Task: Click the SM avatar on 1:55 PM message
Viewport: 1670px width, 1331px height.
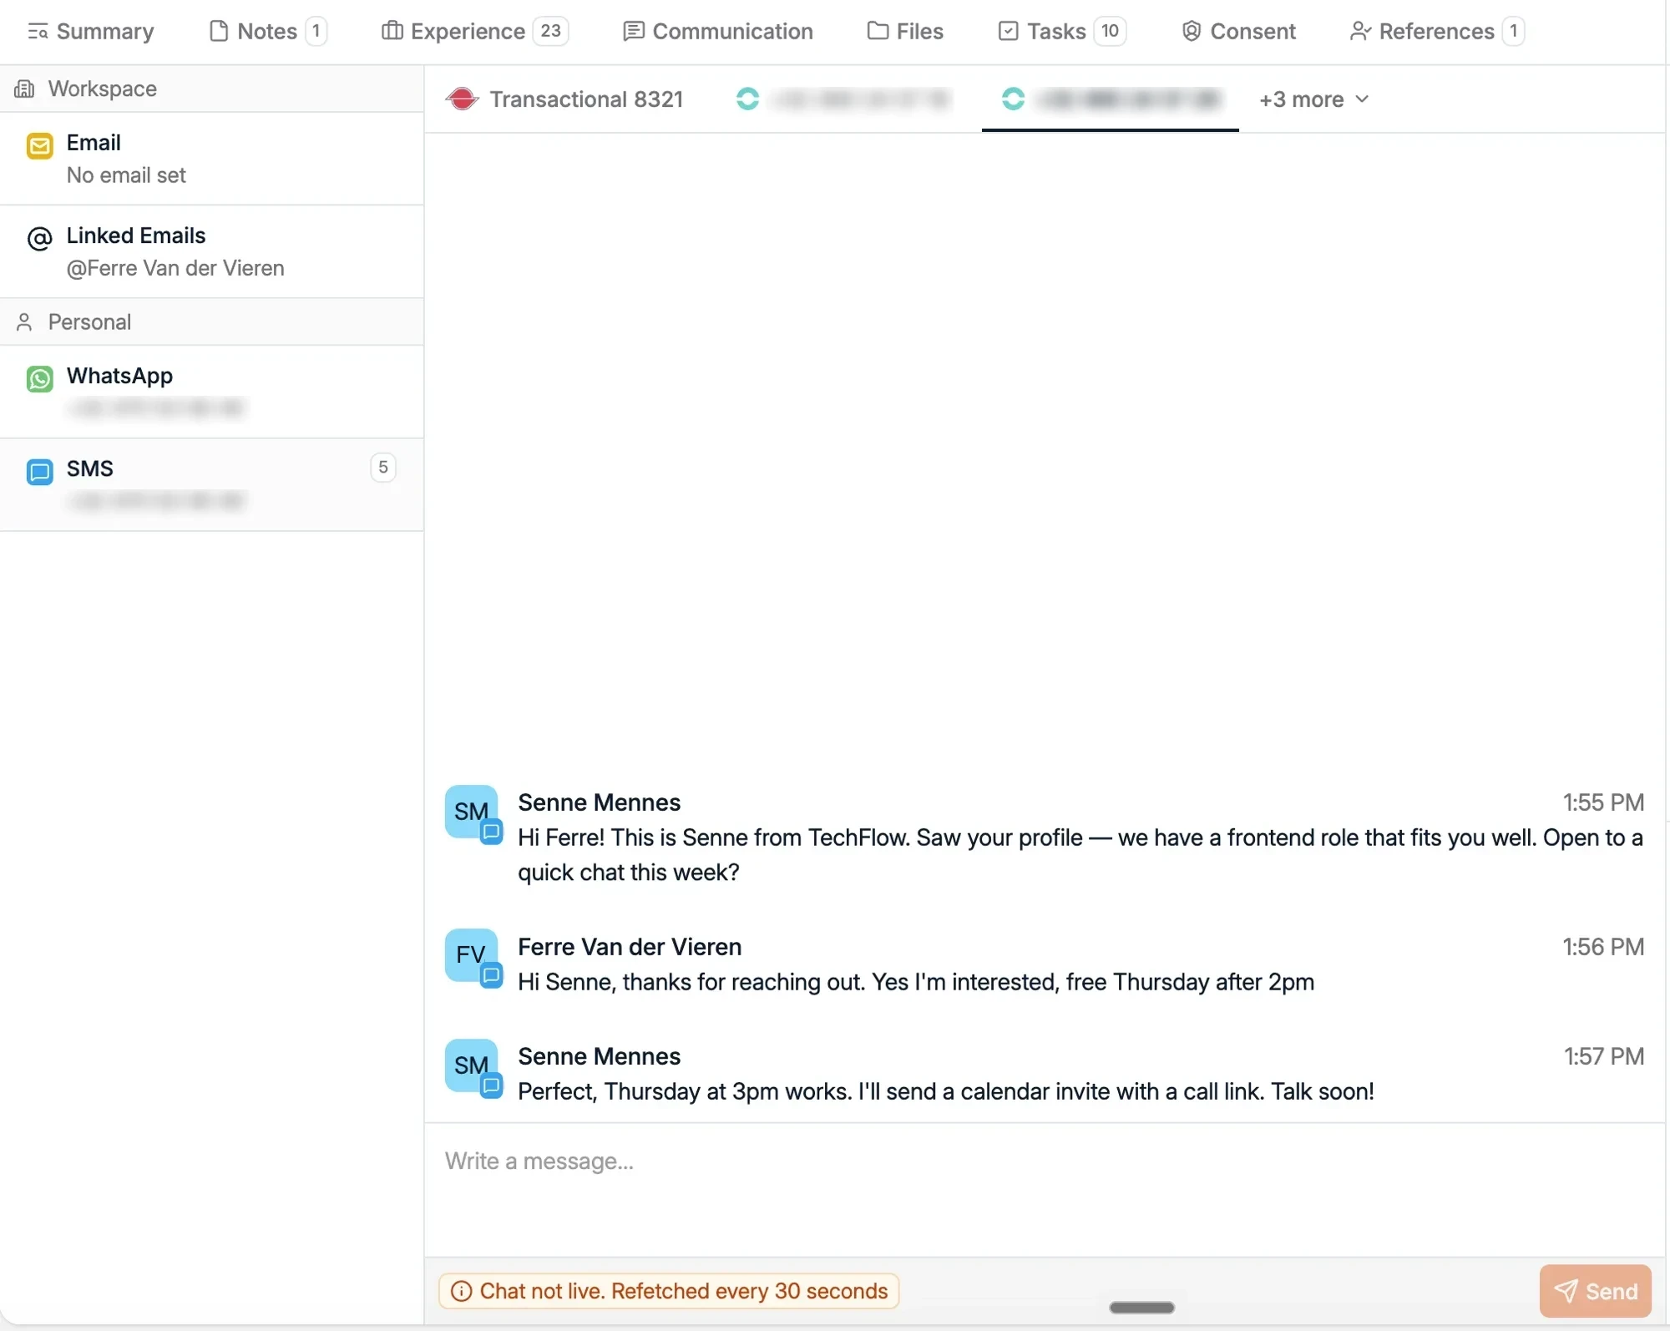Action: click(x=472, y=812)
